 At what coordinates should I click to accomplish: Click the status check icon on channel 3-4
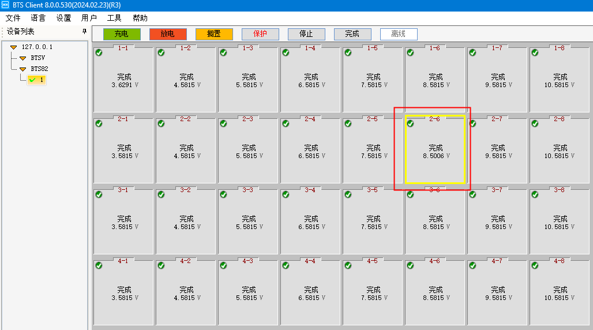[x=286, y=194]
